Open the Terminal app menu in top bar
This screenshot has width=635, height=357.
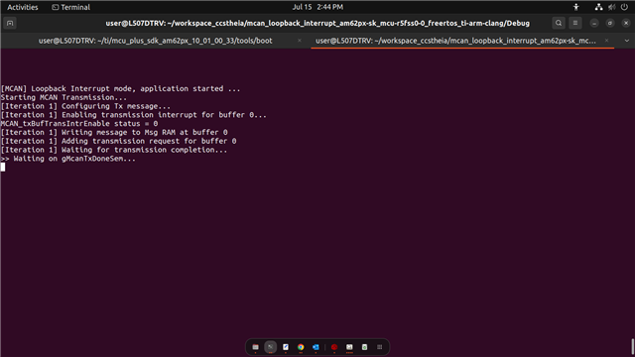click(x=70, y=7)
